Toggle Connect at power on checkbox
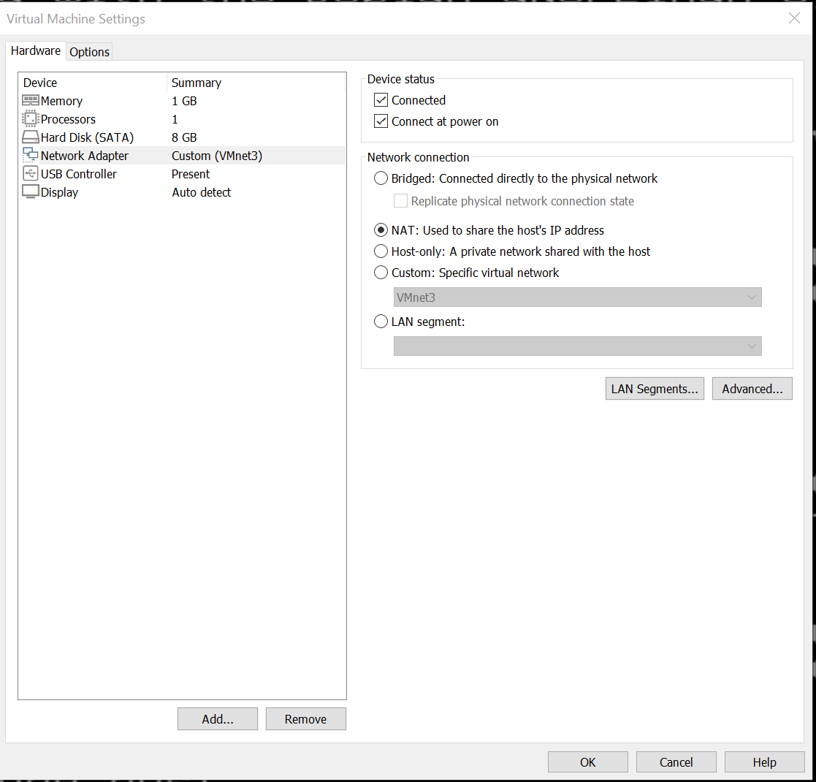The height and width of the screenshot is (782, 816). pyautogui.click(x=381, y=121)
